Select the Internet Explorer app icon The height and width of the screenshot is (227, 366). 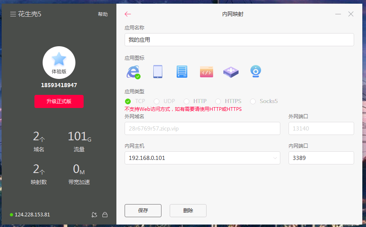click(x=134, y=72)
